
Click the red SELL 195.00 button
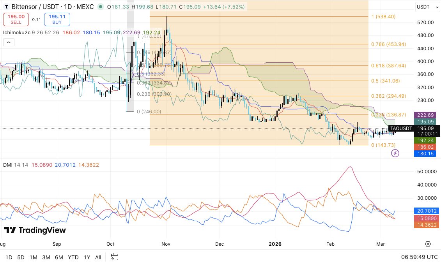click(x=16, y=19)
